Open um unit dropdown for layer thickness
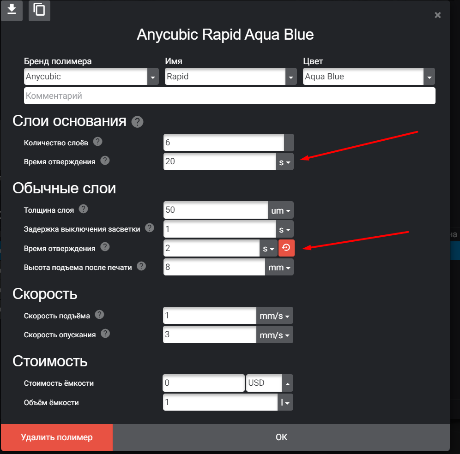This screenshot has width=460, height=454. point(281,210)
